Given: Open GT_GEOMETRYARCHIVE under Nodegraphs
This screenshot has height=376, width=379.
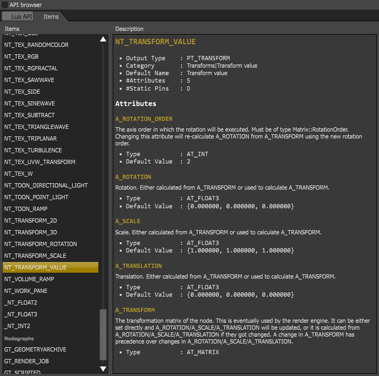Looking at the screenshot, I should (x=35, y=349).
